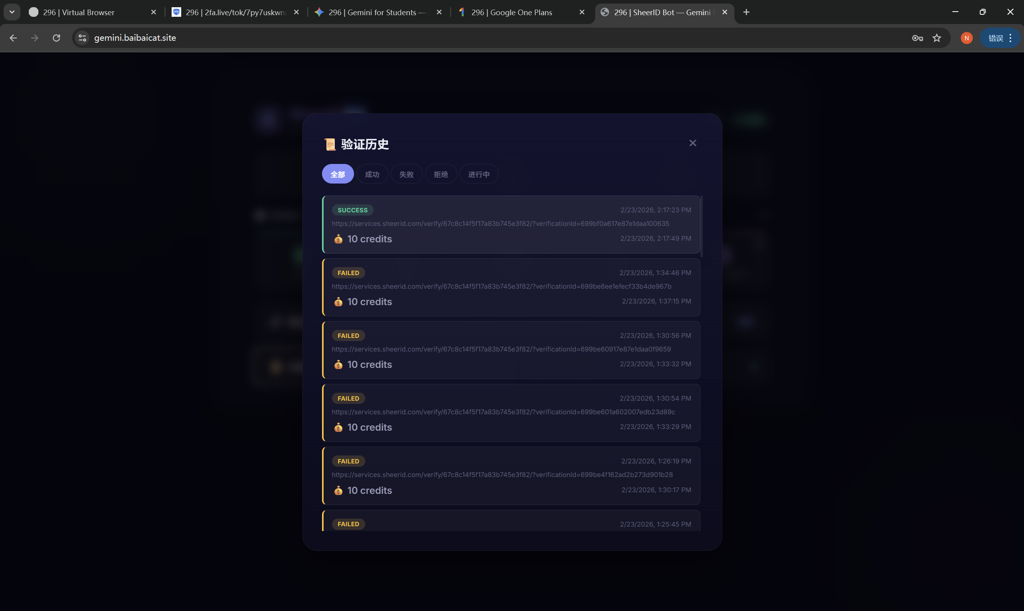Open the profile avatar N
Screen dimensions: 1024x611
pyautogui.click(x=966, y=38)
